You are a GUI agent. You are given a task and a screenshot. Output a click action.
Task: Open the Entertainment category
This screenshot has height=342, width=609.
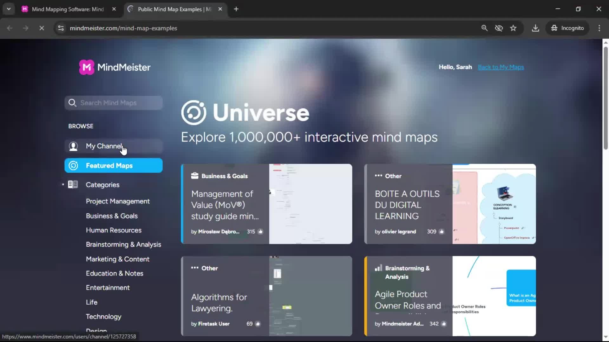click(x=108, y=288)
